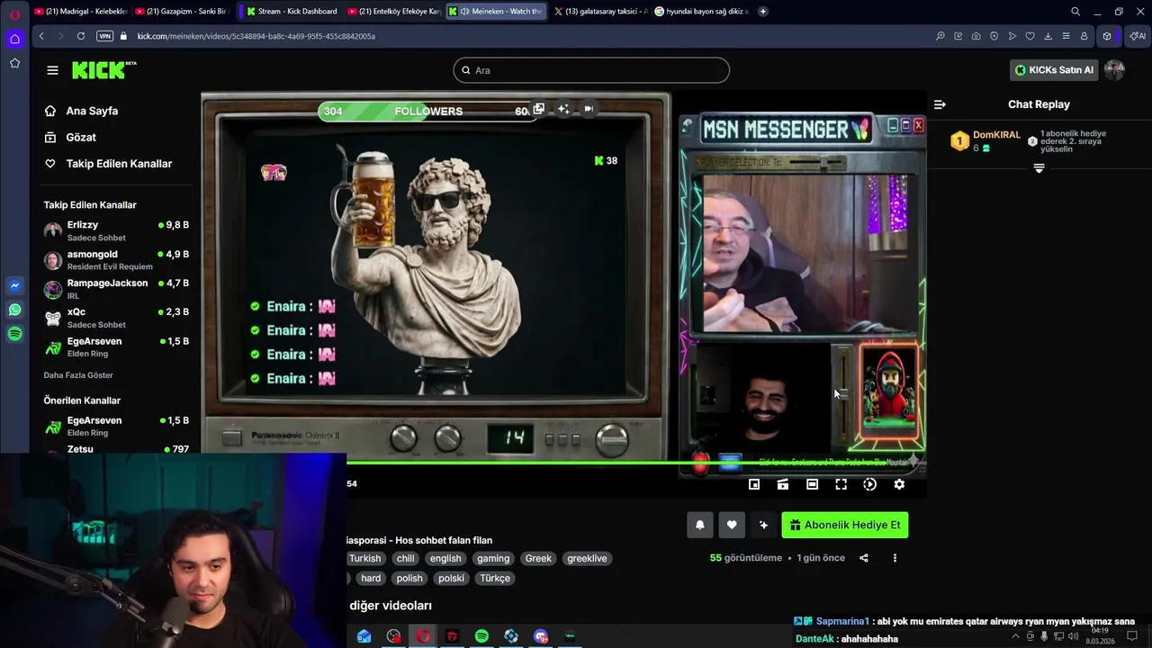This screenshot has width=1152, height=648.
Task: Open Spotify from the Windows taskbar
Action: [481, 636]
